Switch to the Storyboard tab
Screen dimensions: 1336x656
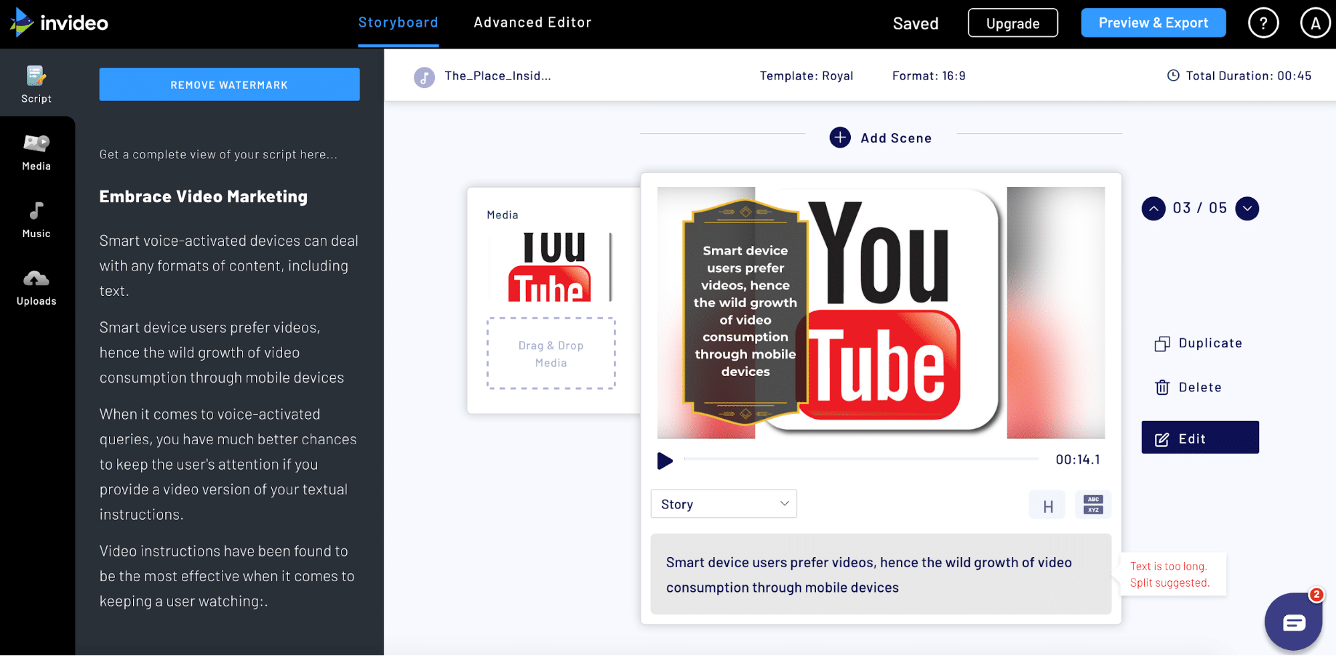(x=398, y=23)
